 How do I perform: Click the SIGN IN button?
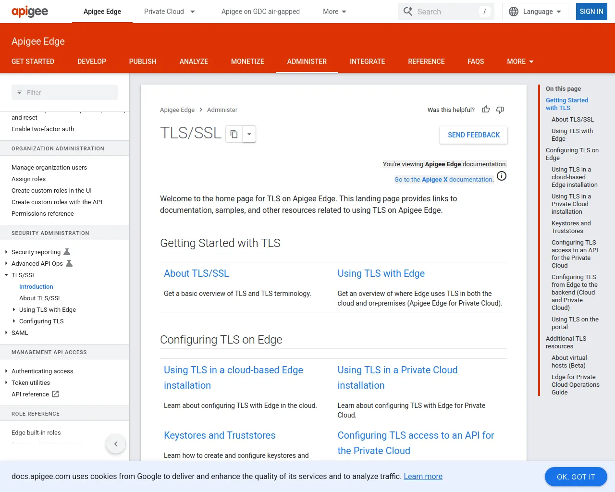tap(591, 12)
